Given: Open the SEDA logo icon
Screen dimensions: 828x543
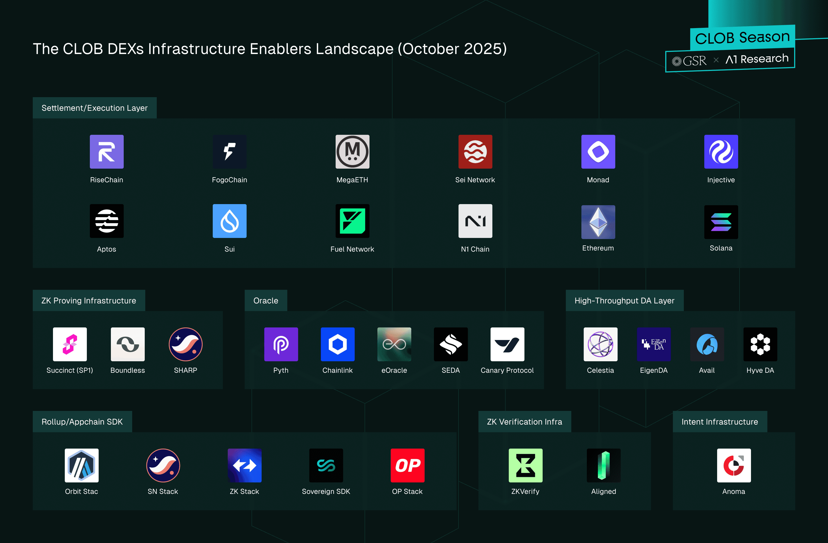Looking at the screenshot, I should pos(451,344).
